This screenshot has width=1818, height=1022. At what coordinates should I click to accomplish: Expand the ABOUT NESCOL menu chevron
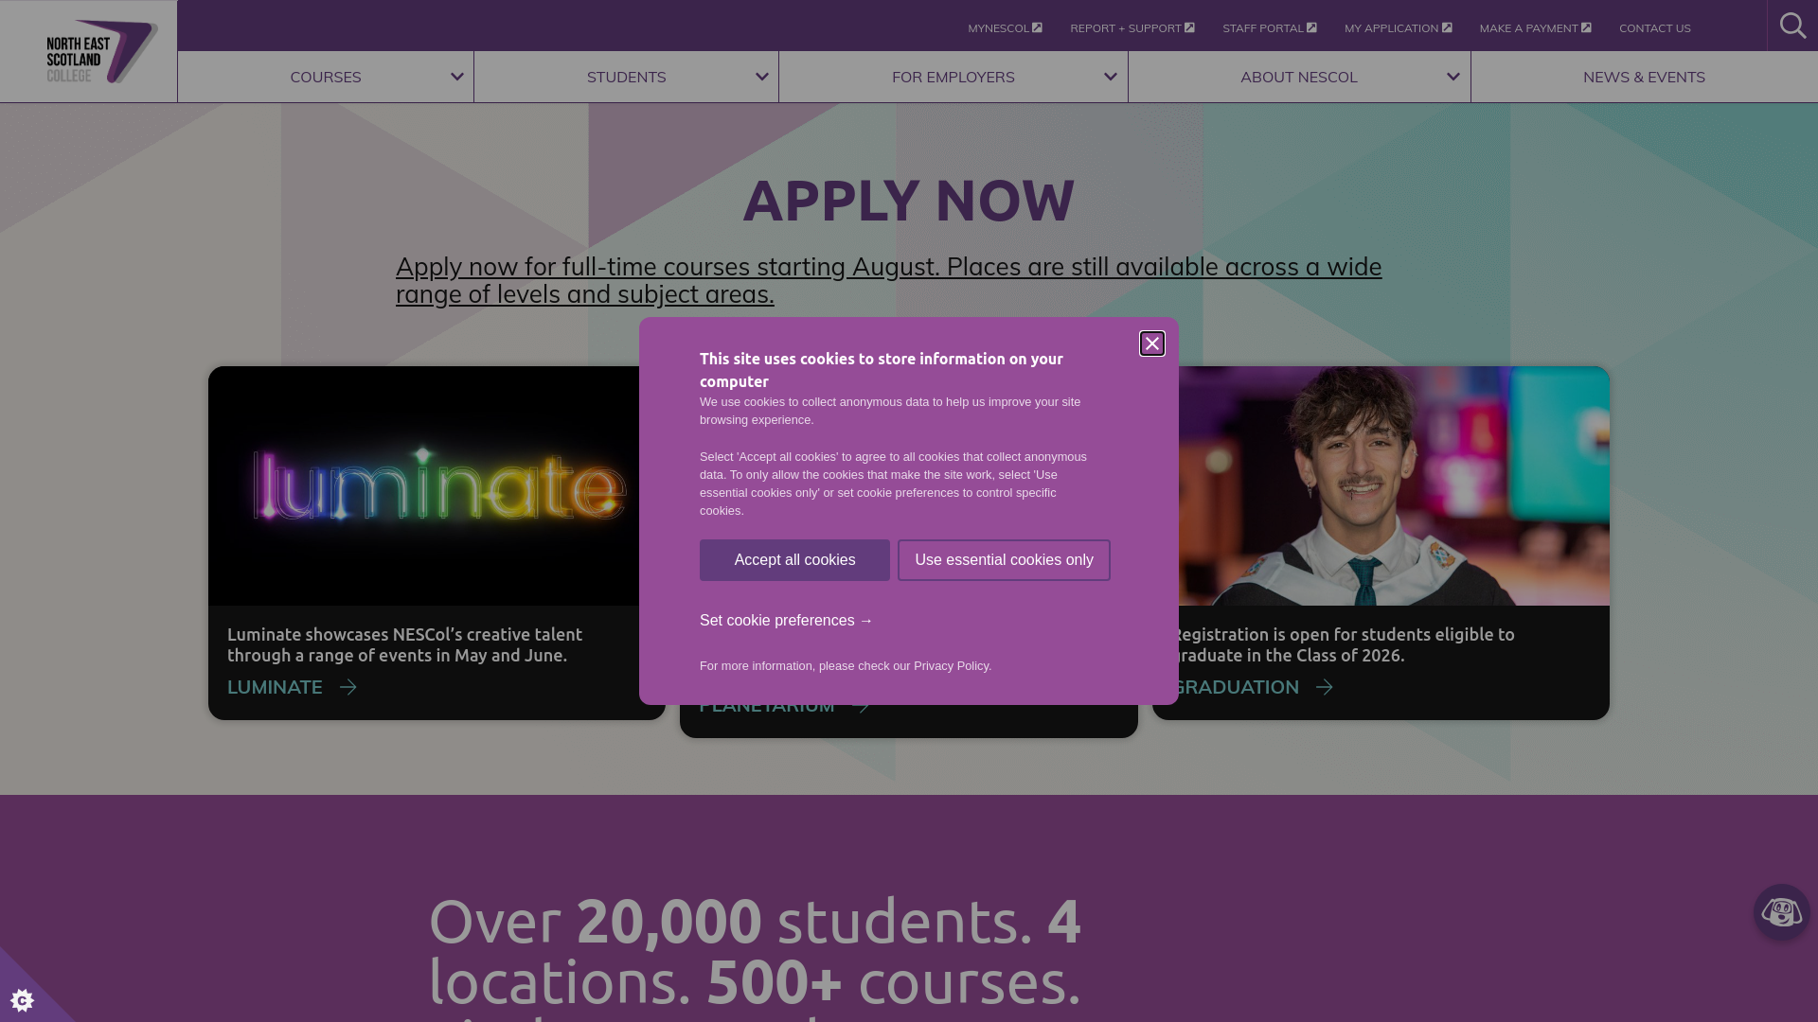pyautogui.click(x=1453, y=77)
